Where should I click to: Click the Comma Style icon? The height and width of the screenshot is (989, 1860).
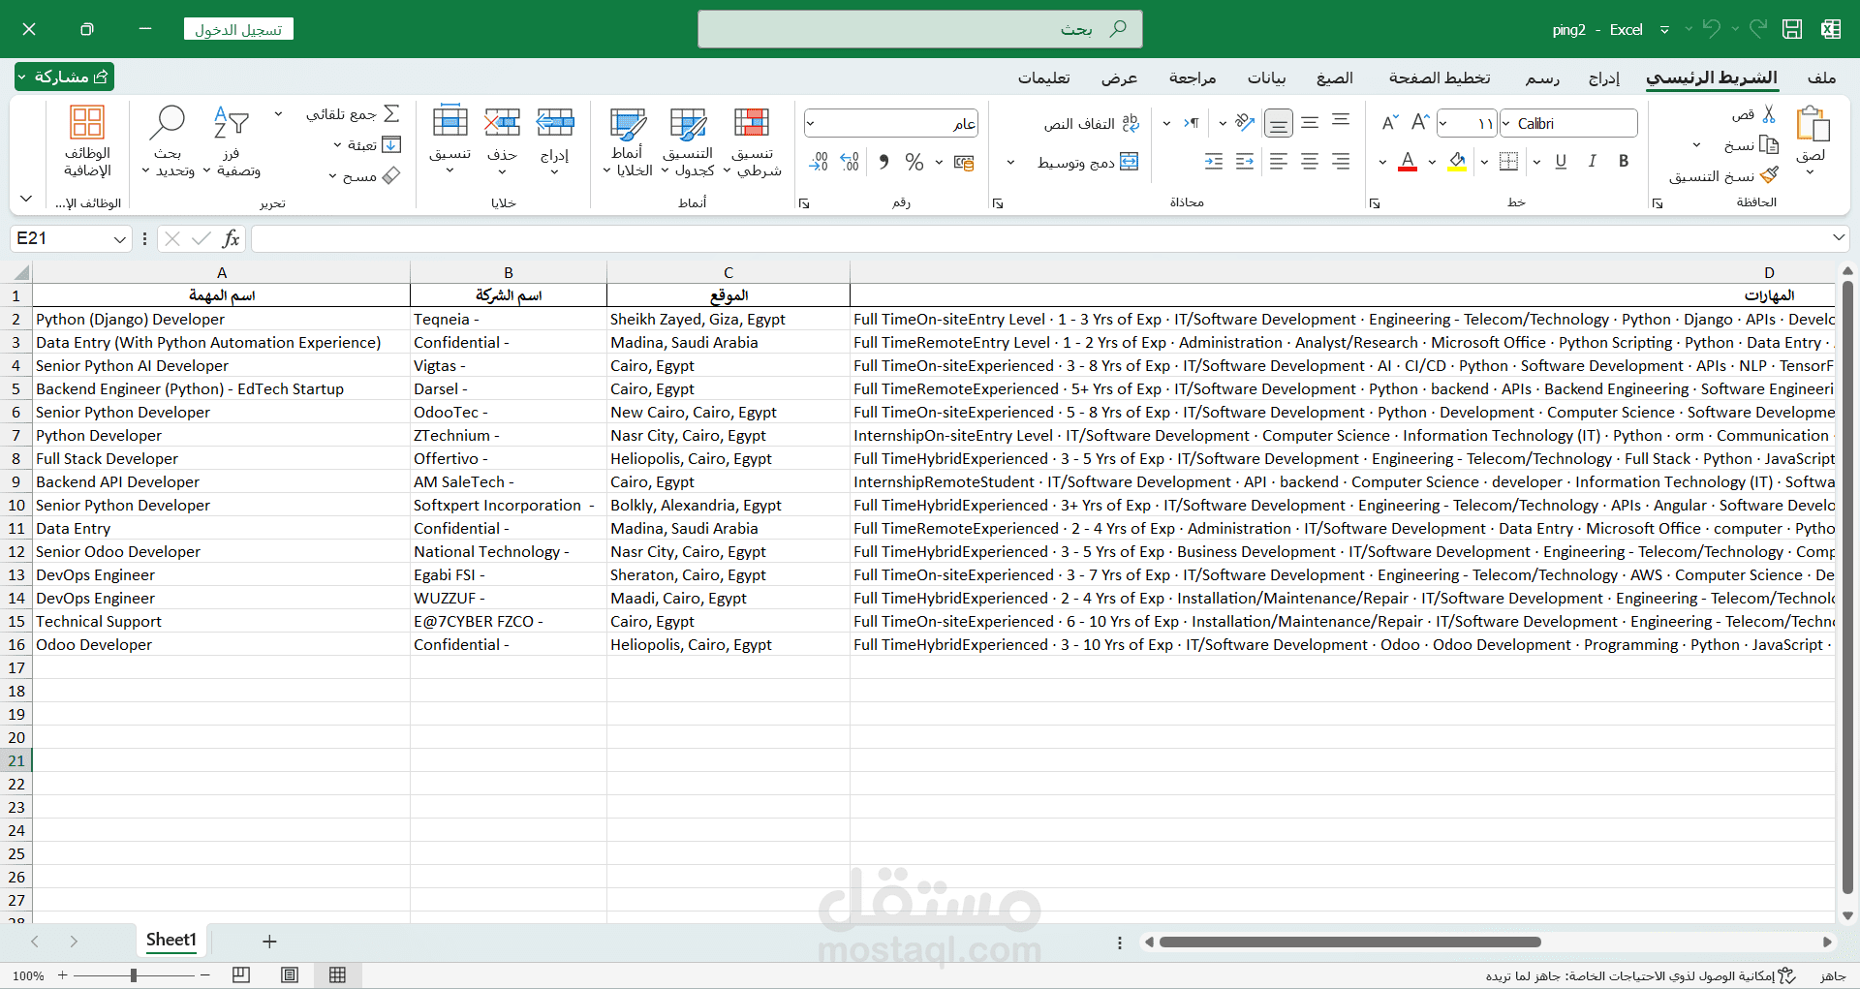[x=883, y=162]
